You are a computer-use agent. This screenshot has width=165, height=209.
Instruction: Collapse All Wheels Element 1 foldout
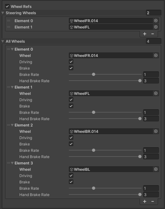click(12, 87)
